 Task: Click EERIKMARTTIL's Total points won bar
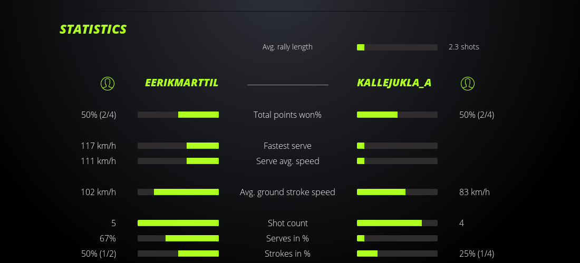(x=178, y=115)
